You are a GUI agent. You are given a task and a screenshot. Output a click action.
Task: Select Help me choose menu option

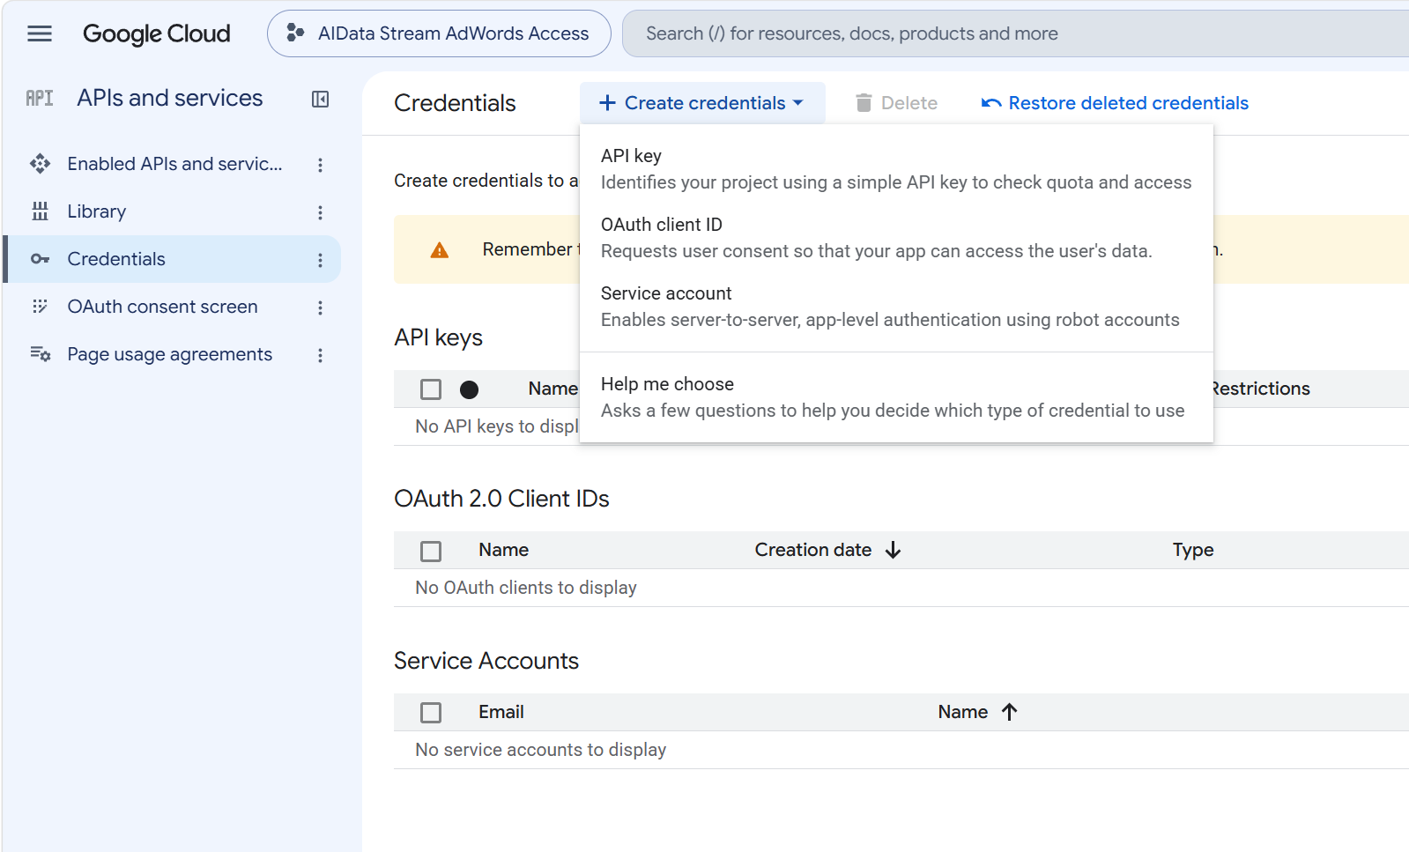(896, 397)
